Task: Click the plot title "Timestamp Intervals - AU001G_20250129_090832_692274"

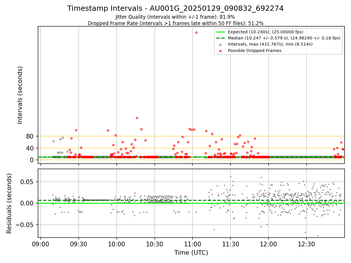Action: pyautogui.click(x=175, y=8)
